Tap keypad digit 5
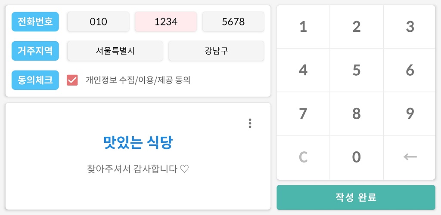Screen dimensions: 441x215 (x=356, y=70)
